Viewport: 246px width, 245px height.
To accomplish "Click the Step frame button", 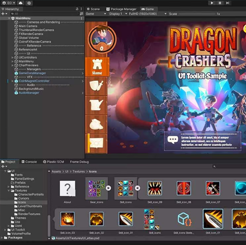I will (228, 3).
